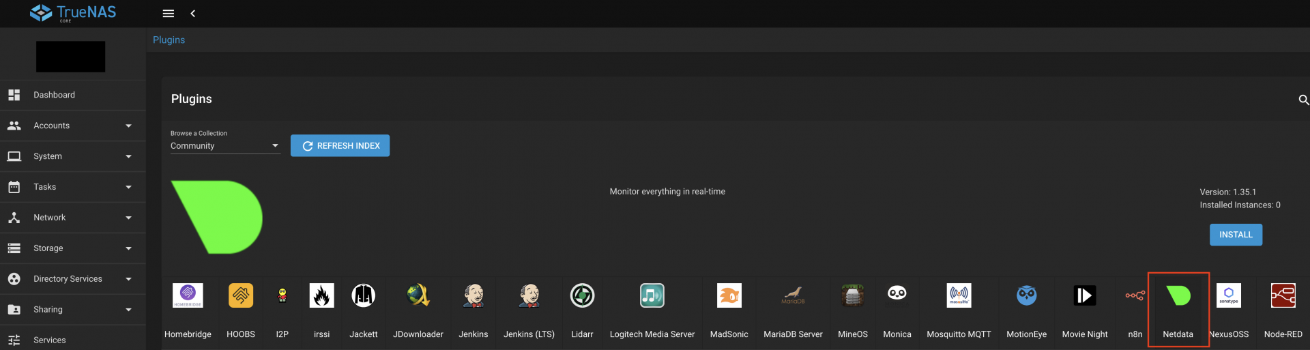
Task: Click the Plugins breadcrumb link
Action: coord(169,40)
